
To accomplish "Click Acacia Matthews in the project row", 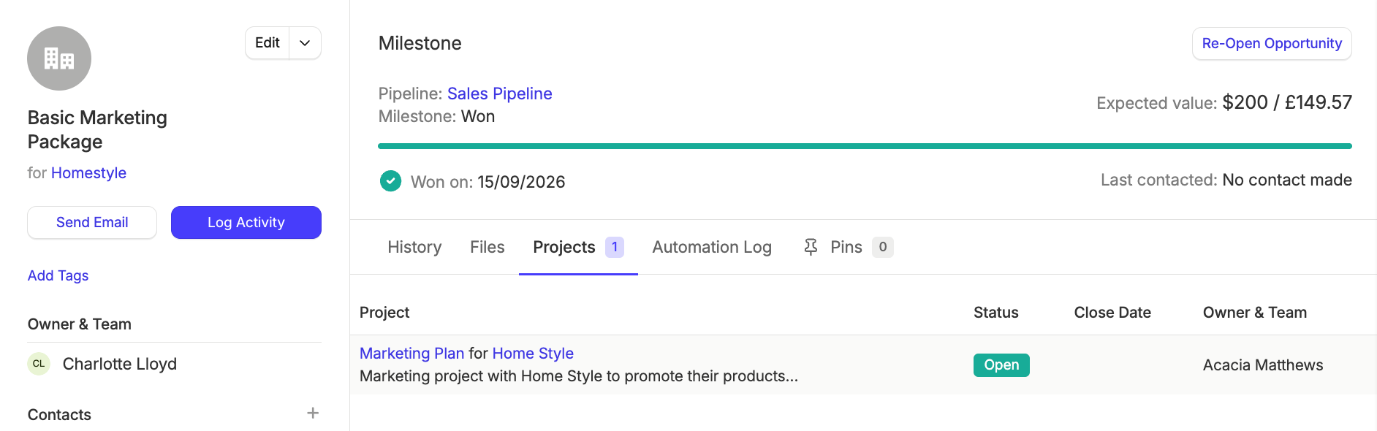I will tap(1263, 365).
